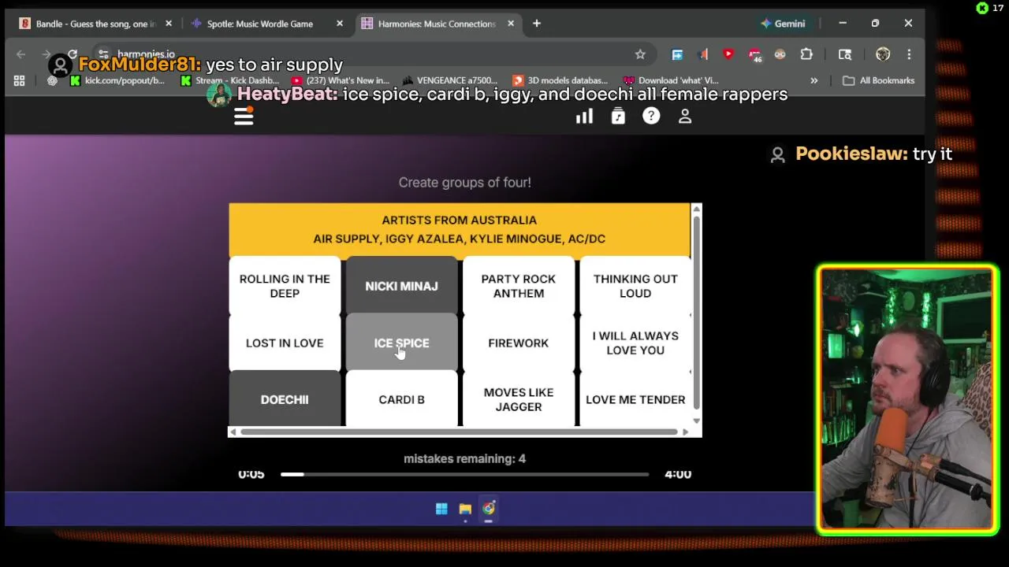Open the Chrome extensions puzzle icon
The image size is (1009, 567).
(806, 54)
